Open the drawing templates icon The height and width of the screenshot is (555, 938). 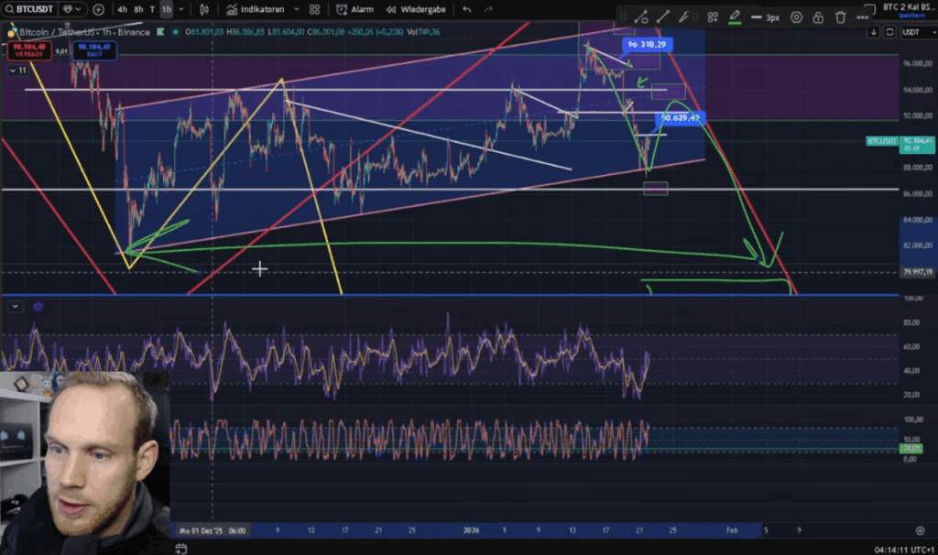713,17
